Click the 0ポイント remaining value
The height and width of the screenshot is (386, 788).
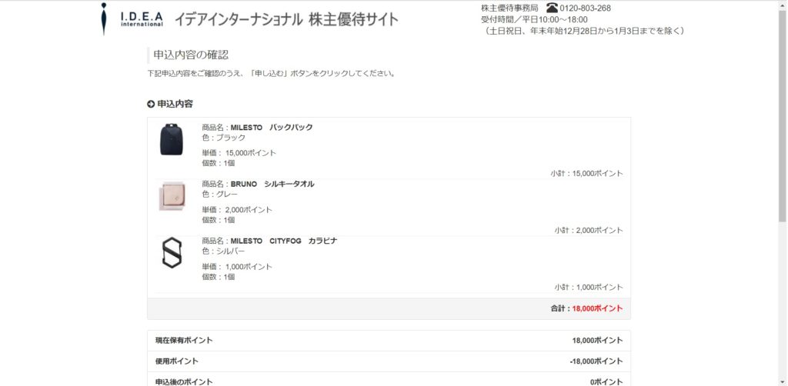tap(606, 382)
